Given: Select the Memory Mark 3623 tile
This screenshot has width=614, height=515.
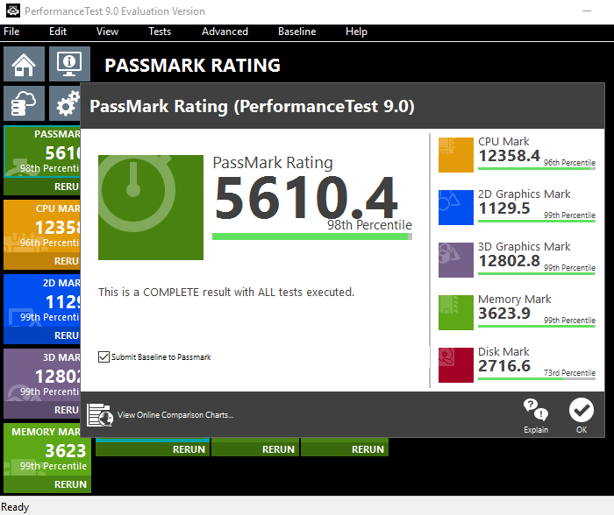Looking at the screenshot, I should pyautogui.click(x=47, y=450).
